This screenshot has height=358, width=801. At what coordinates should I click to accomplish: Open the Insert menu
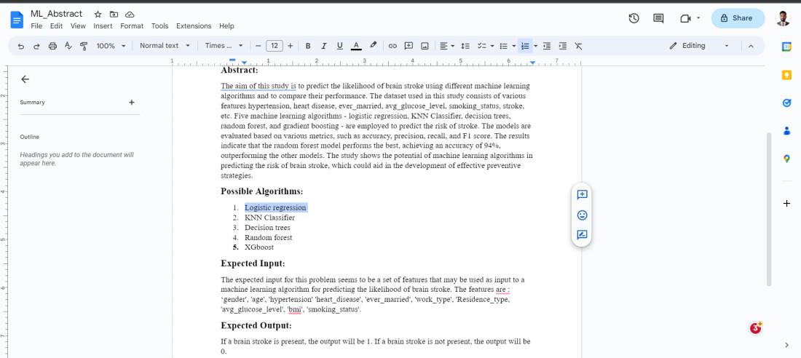(103, 26)
